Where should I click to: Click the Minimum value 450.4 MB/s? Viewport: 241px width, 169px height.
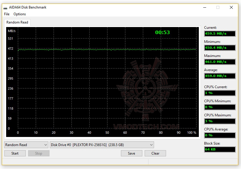[x=220, y=48]
